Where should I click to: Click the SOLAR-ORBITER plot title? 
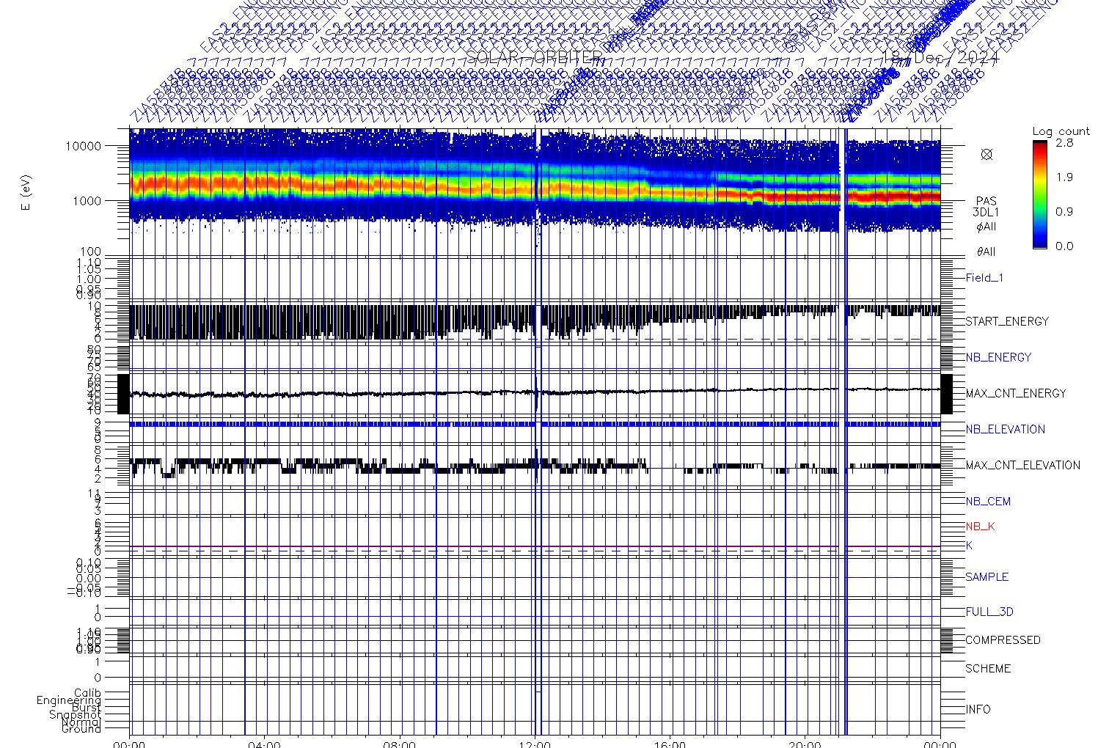535,58
